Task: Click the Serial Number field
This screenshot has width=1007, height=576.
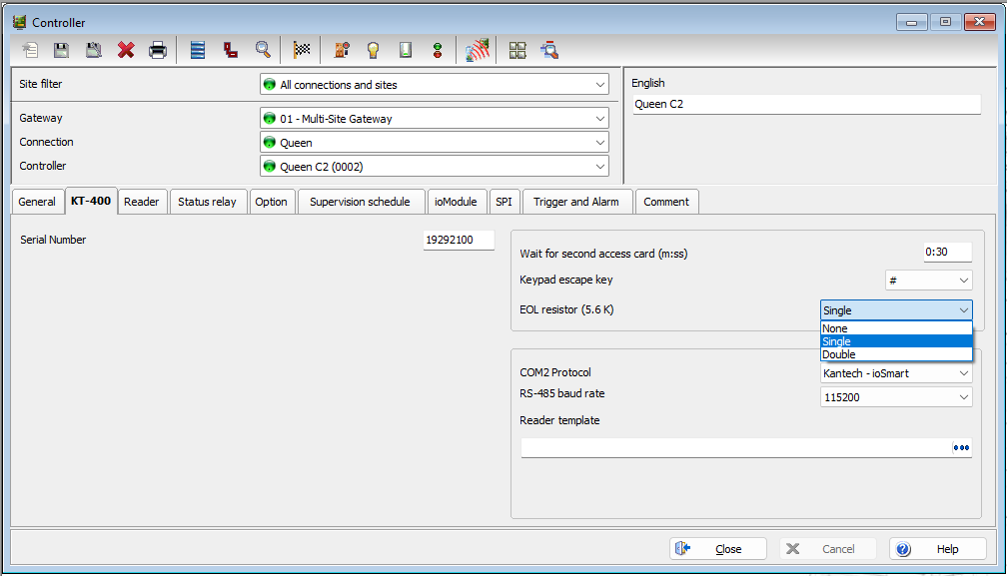Action: click(459, 240)
